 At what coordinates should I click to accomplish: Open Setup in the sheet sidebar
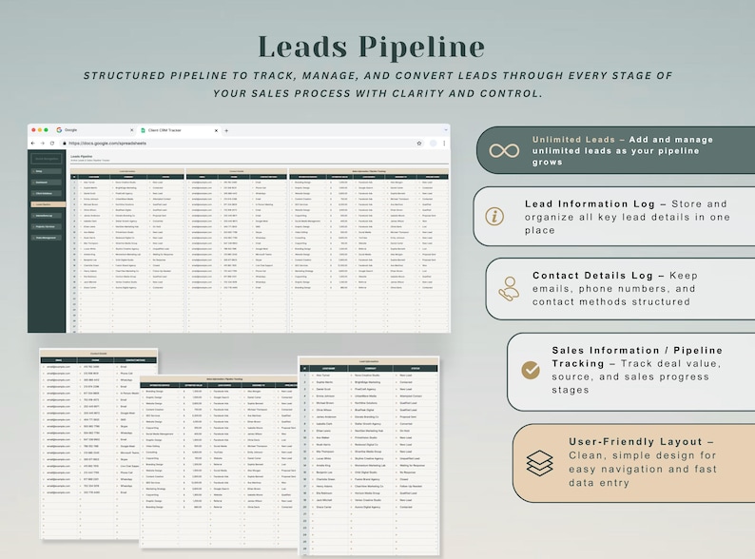point(47,171)
